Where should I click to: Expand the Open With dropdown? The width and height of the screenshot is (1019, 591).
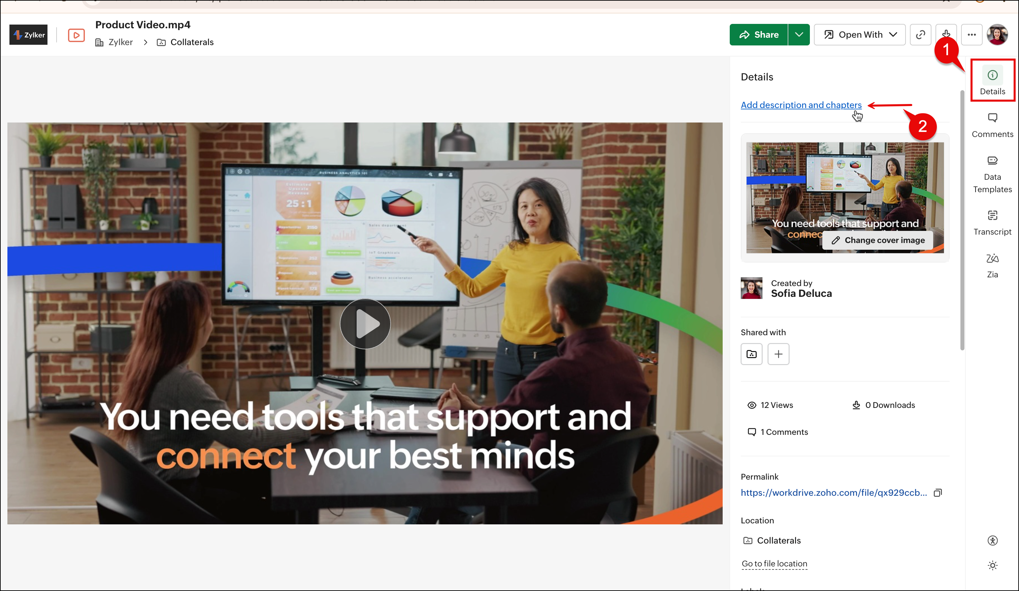click(860, 35)
